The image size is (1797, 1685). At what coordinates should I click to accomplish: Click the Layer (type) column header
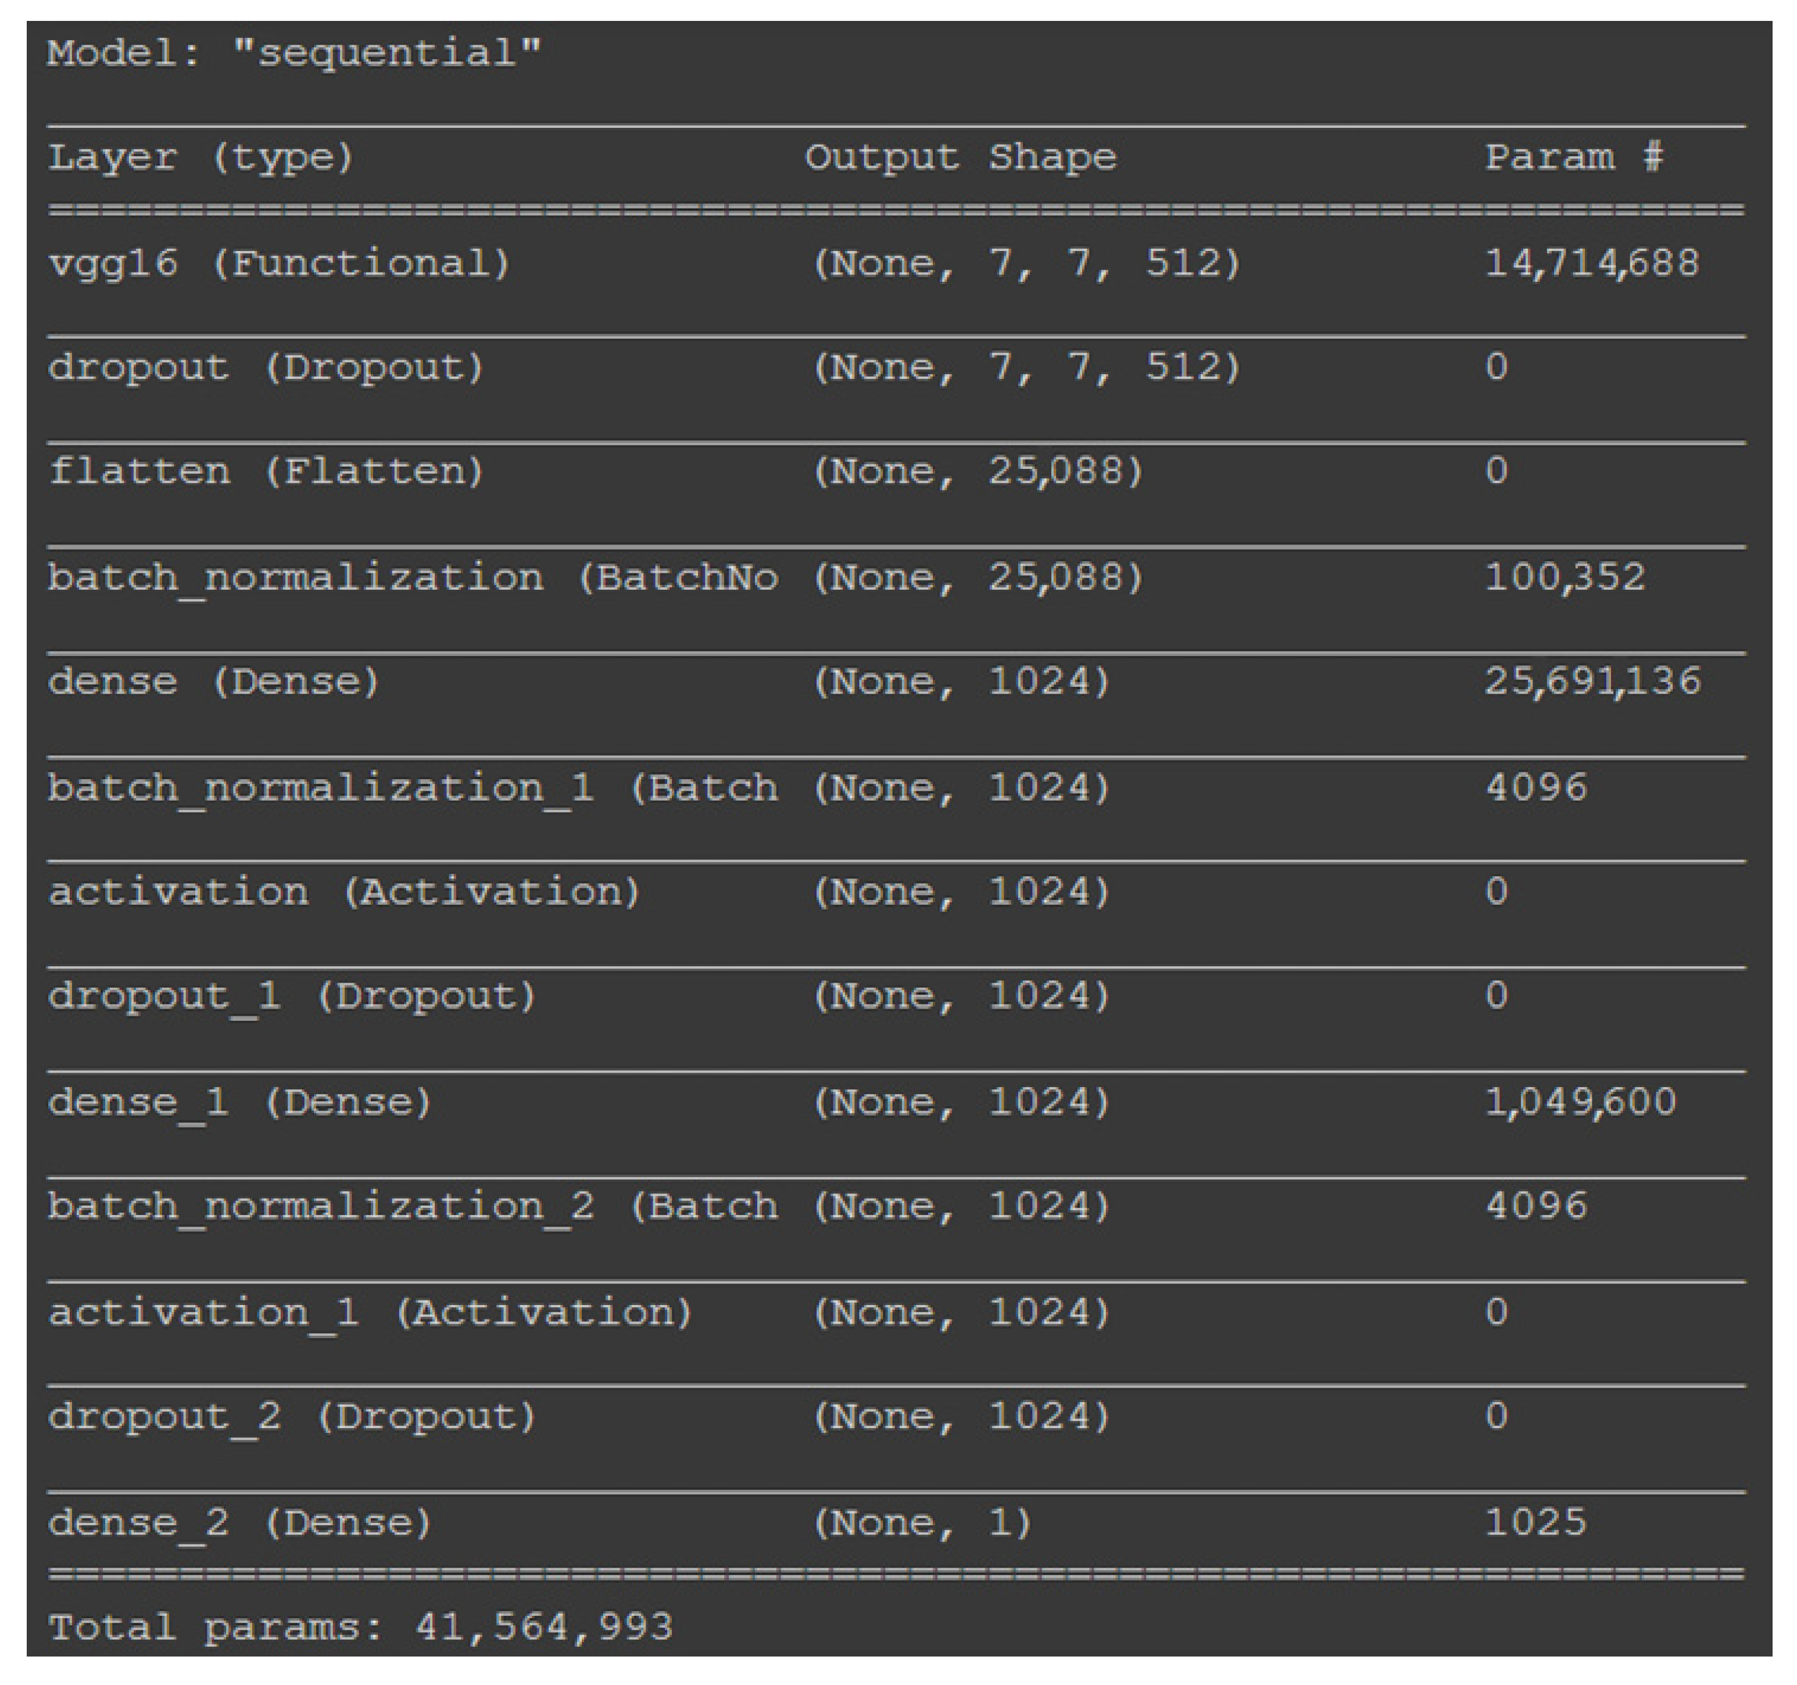pyautogui.click(x=201, y=158)
